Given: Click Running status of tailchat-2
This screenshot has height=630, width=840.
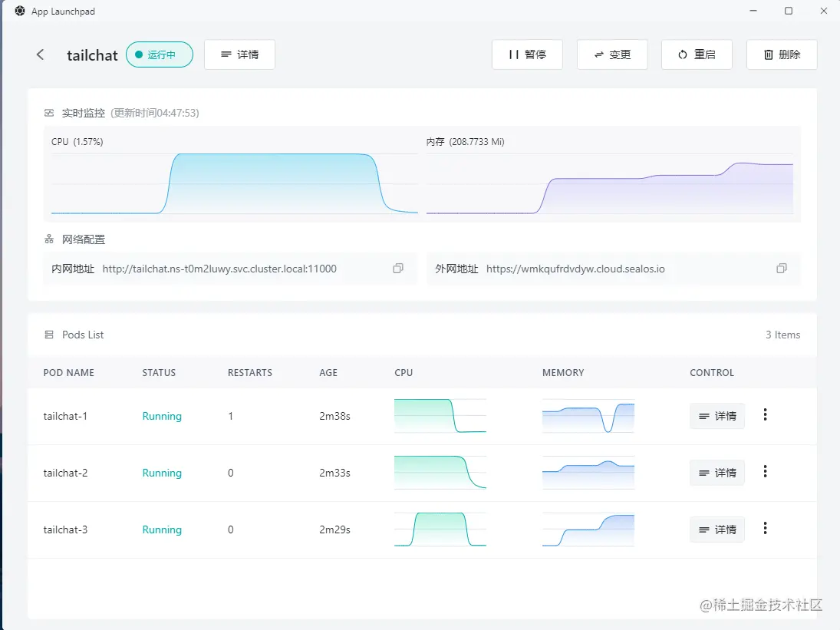Looking at the screenshot, I should click(x=162, y=473).
